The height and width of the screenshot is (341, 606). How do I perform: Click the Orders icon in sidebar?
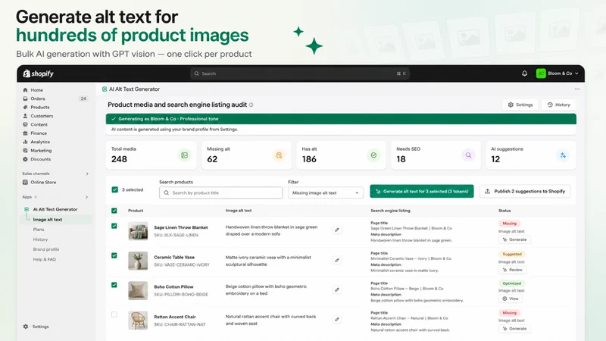[x=25, y=99]
